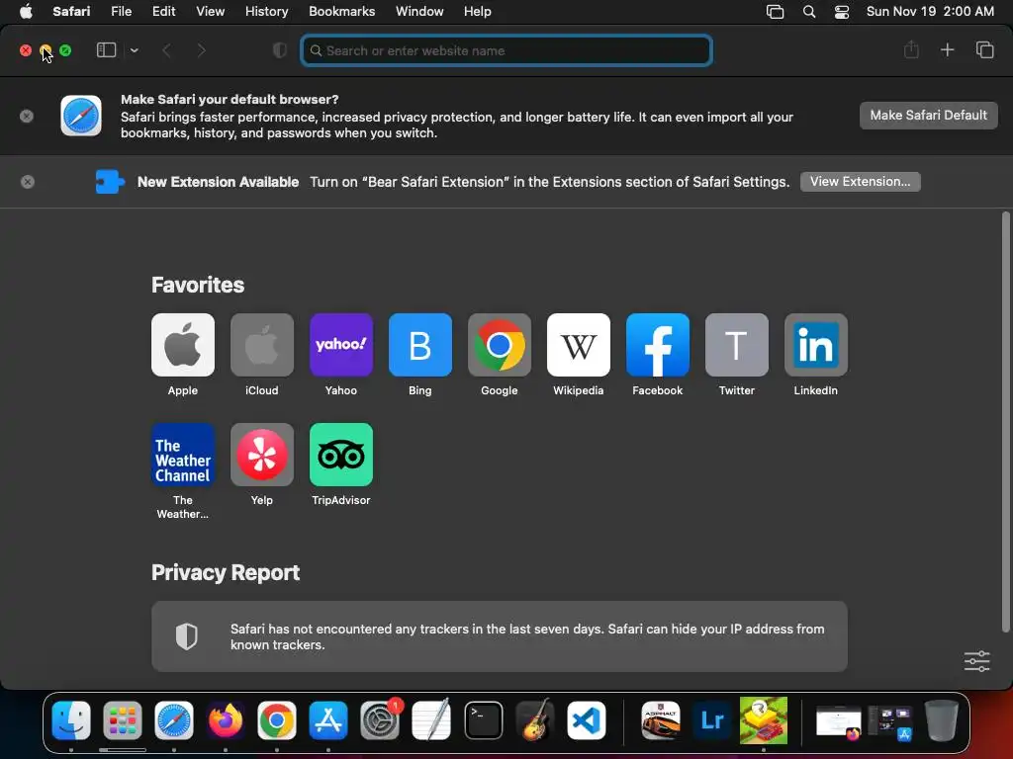This screenshot has height=759, width=1013.
Task: Open The Weather Channel favorite
Action: pyautogui.click(x=183, y=455)
